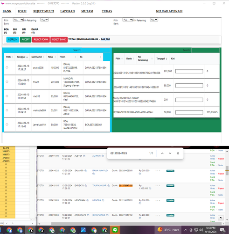Open the notification center icon
The width and height of the screenshot is (229, 234).
[222, 230]
